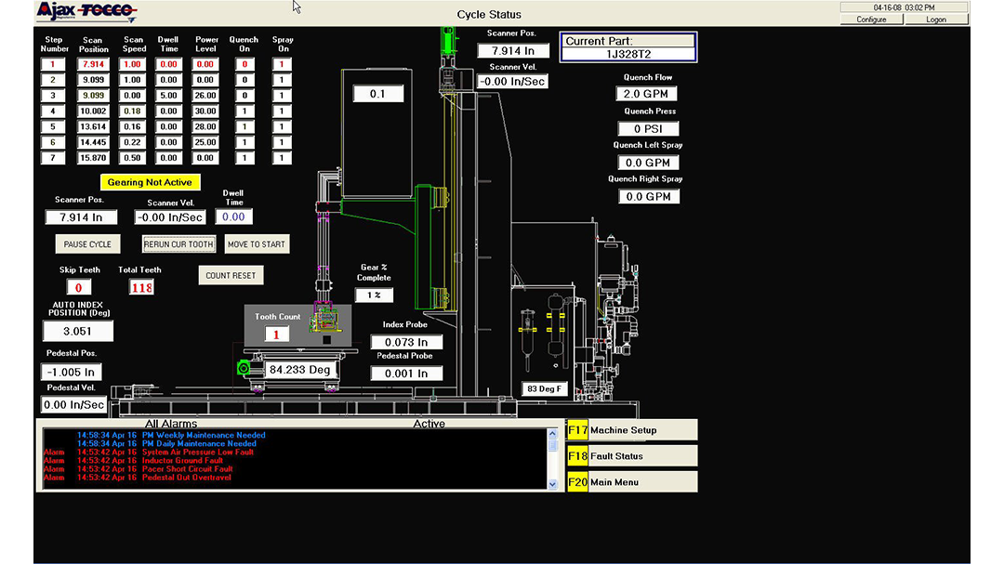Screen dimensions: 1004x564
Task: Click the green pedestal ready indicator
Action: point(245,368)
